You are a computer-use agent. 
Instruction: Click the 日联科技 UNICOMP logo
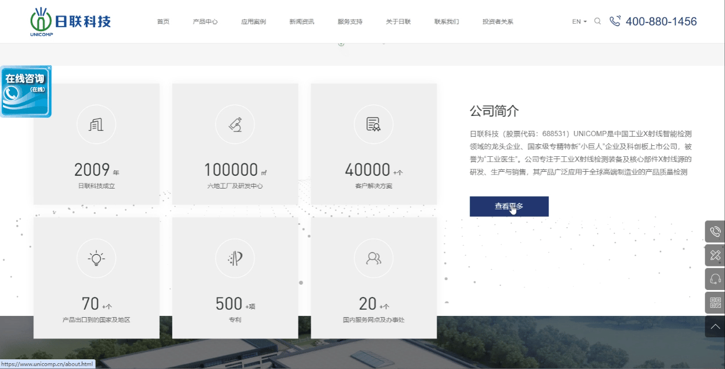[x=70, y=21]
